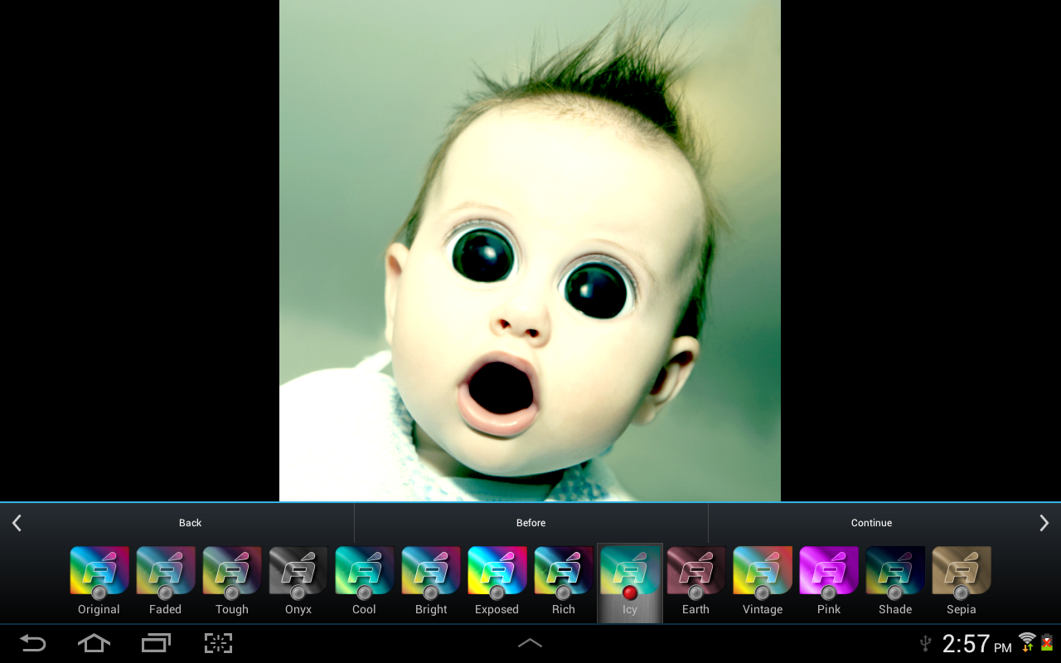Apply the Onyx black-and-white filter
Viewport: 1061px width, 663px height.
click(x=298, y=572)
